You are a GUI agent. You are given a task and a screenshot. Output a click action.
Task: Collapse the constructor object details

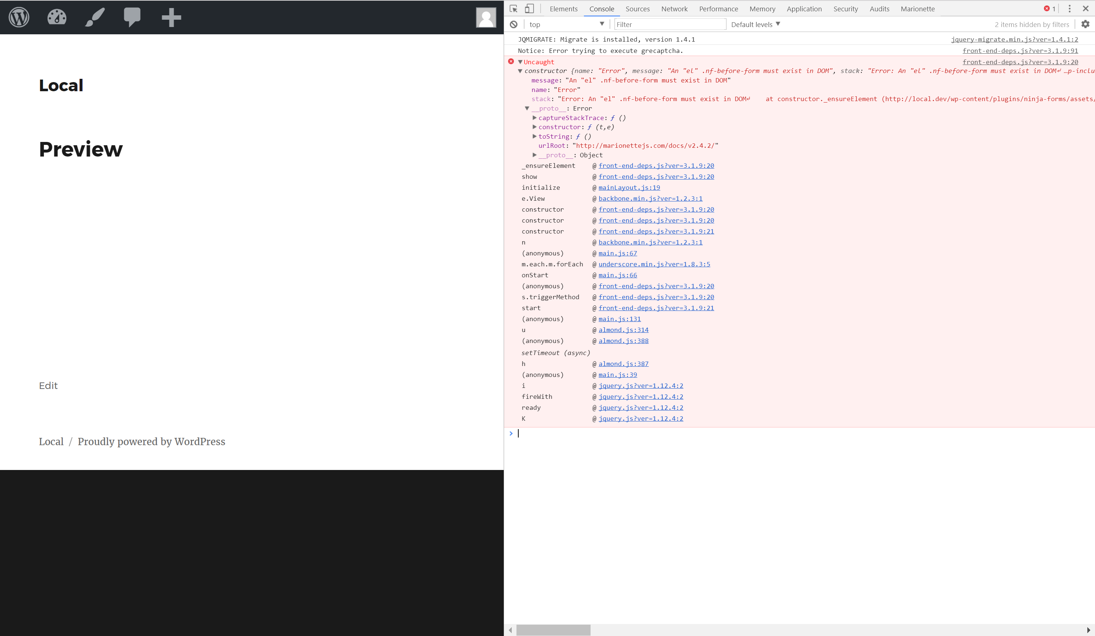point(520,71)
